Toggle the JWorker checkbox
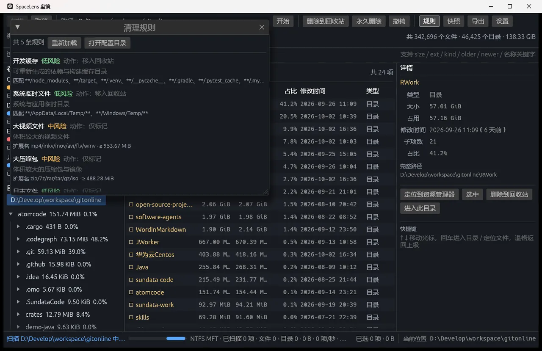 click(x=131, y=242)
